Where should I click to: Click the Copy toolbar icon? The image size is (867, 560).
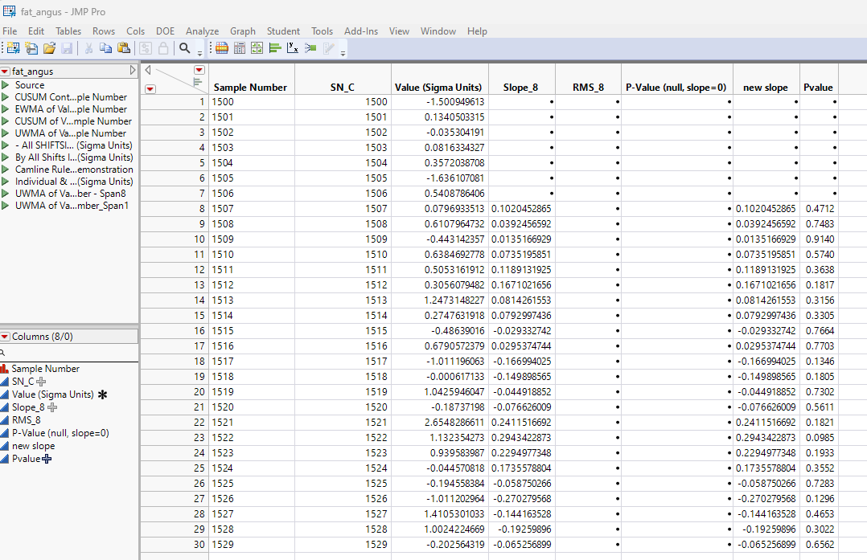(x=105, y=48)
